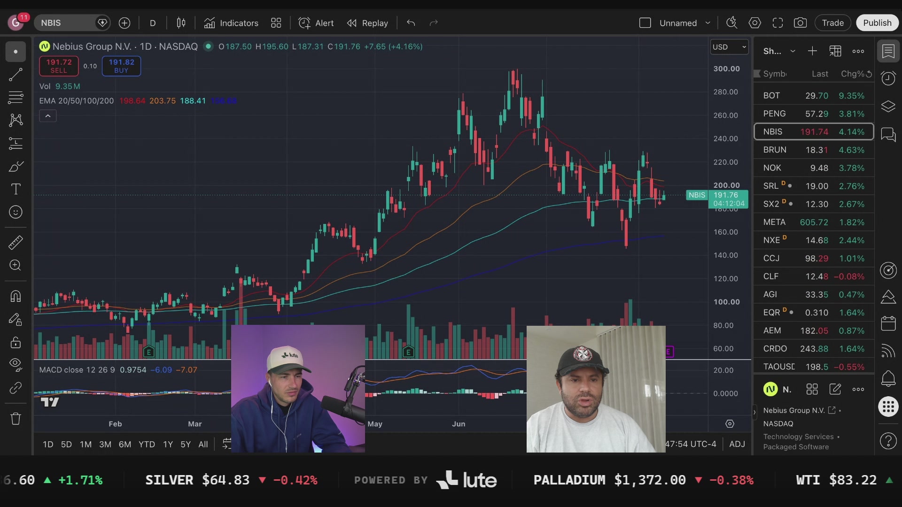Hide all drawings with eye icon
This screenshot has height=507, width=902.
click(x=16, y=365)
